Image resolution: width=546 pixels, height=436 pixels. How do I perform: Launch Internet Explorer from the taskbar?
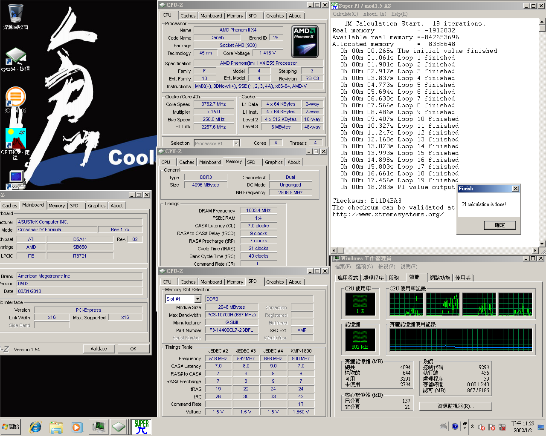point(35,427)
